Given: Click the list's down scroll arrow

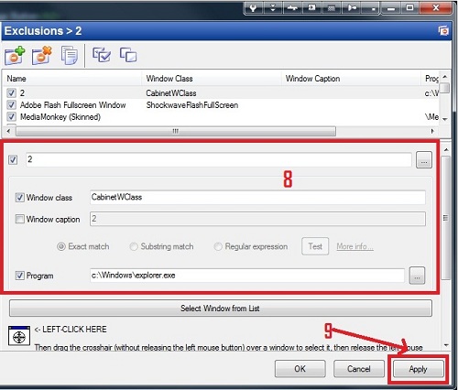Looking at the screenshot, I should 445,119.
